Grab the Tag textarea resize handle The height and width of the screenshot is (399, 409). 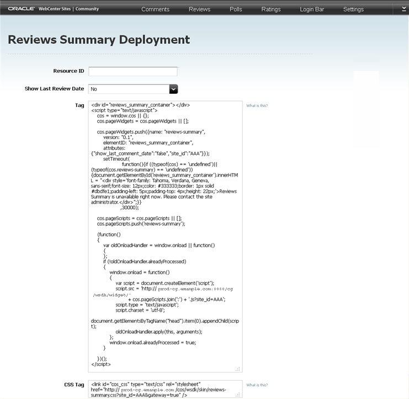pos(238,369)
